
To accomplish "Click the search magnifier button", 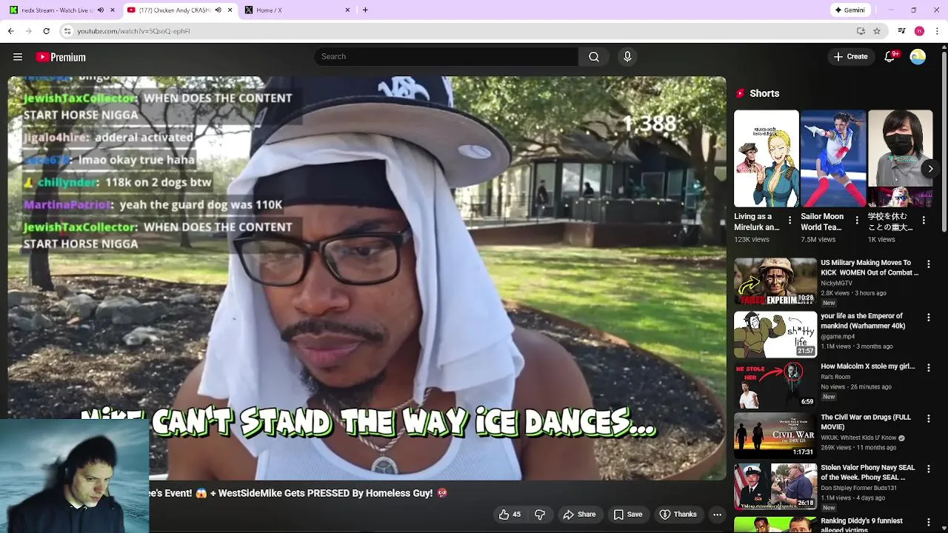I will click(594, 57).
